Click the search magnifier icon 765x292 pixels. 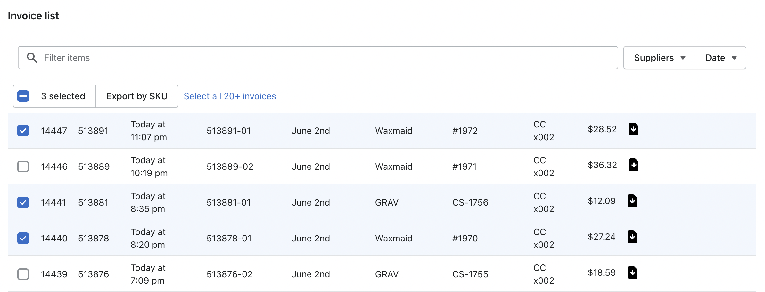[32, 58]
